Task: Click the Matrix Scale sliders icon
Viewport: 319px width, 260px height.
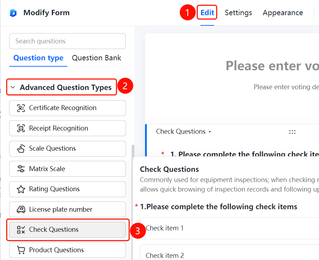Action: tap(21, 169)
